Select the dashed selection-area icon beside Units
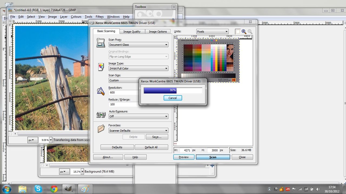The width and height of the screenshot is (346, 194). tap(238, 32)
